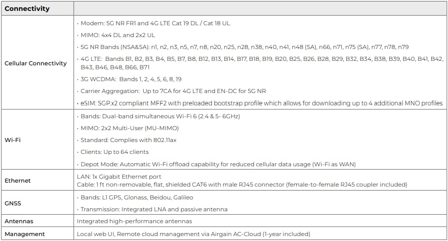Click the Up to 64 clients line
This screenshot has width=448, height=241.
(x=114, y=152)
